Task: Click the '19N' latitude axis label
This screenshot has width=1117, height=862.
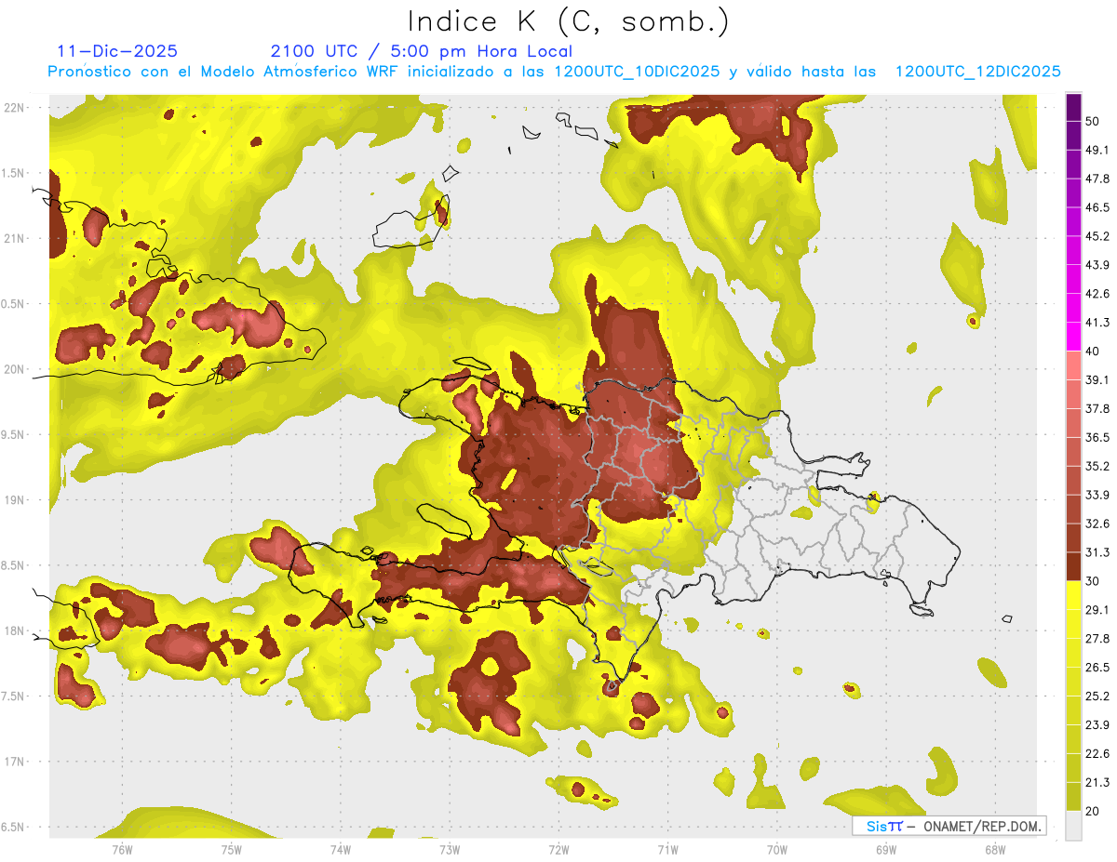Action: tap(14, 499)
